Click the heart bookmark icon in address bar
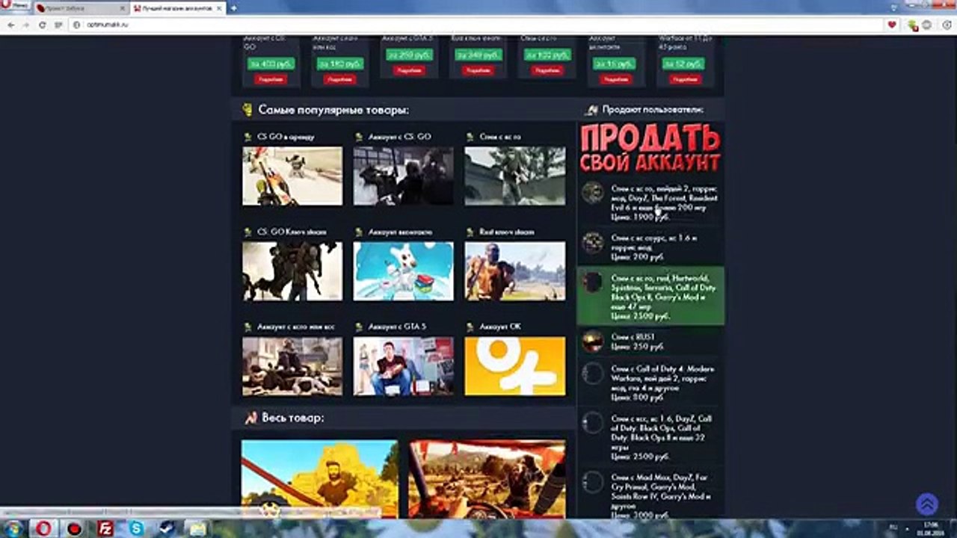 click(892, 25)
